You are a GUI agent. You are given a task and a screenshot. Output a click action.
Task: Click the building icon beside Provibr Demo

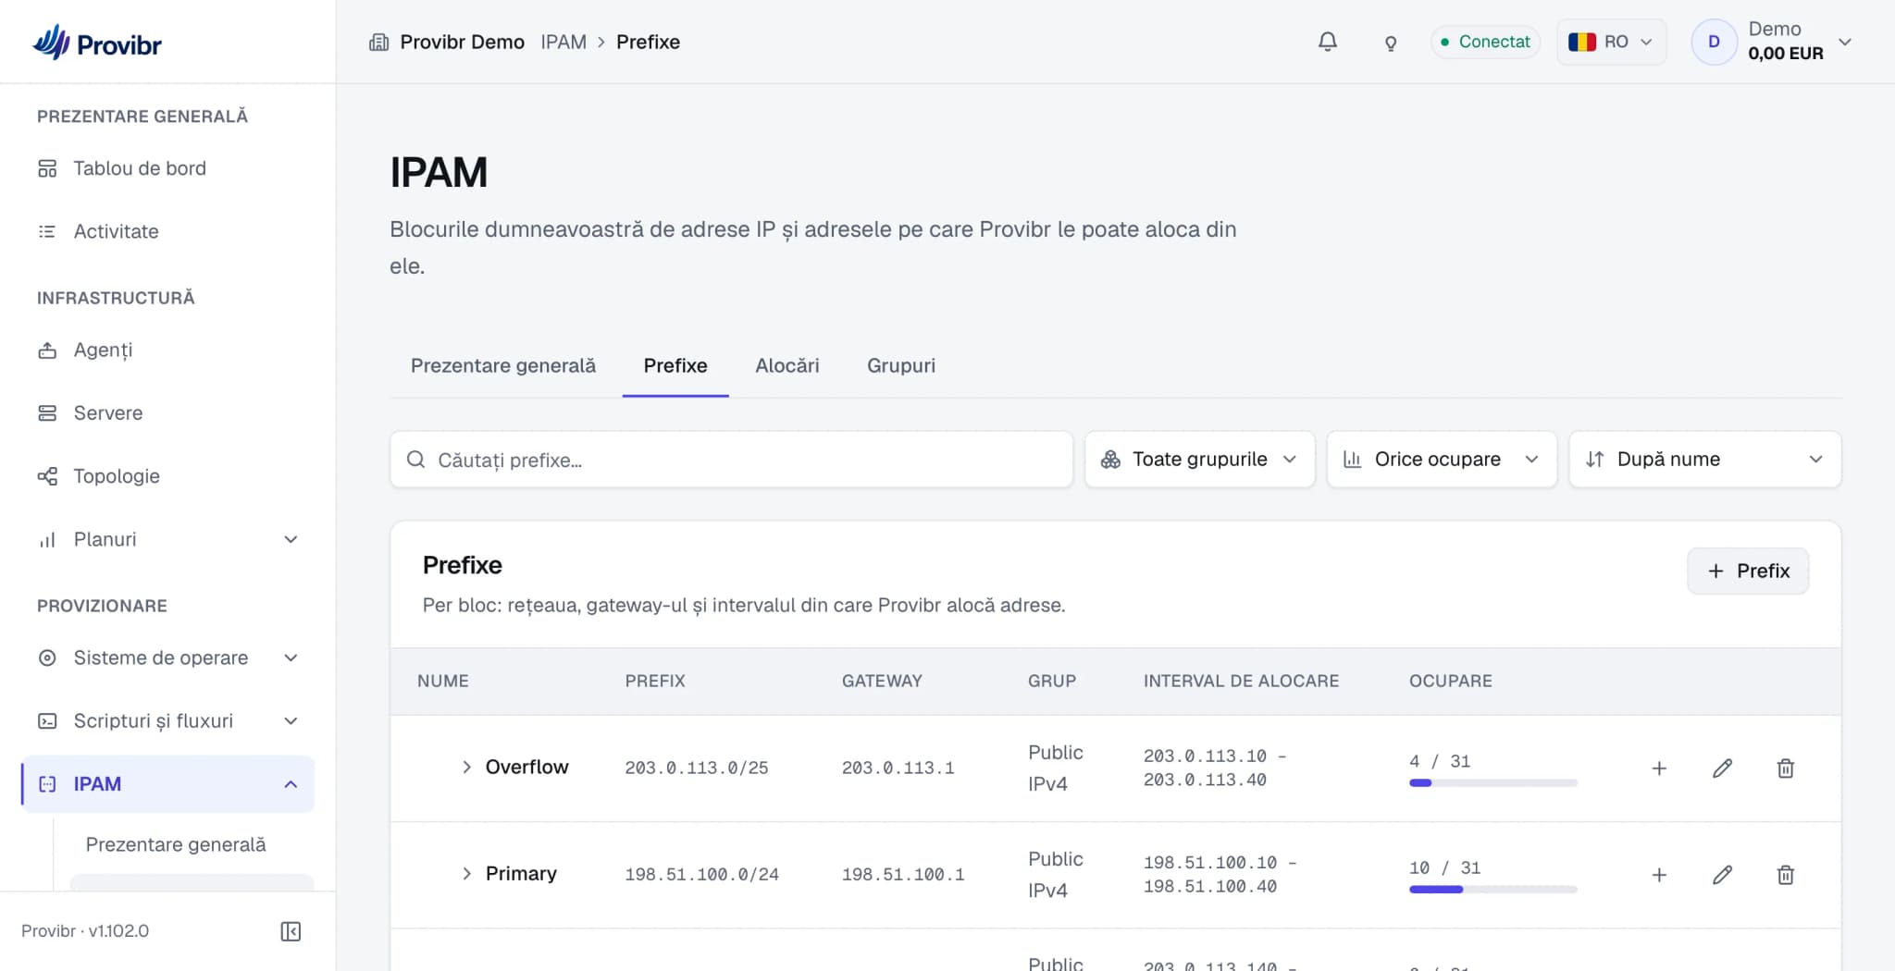(378, 42)
